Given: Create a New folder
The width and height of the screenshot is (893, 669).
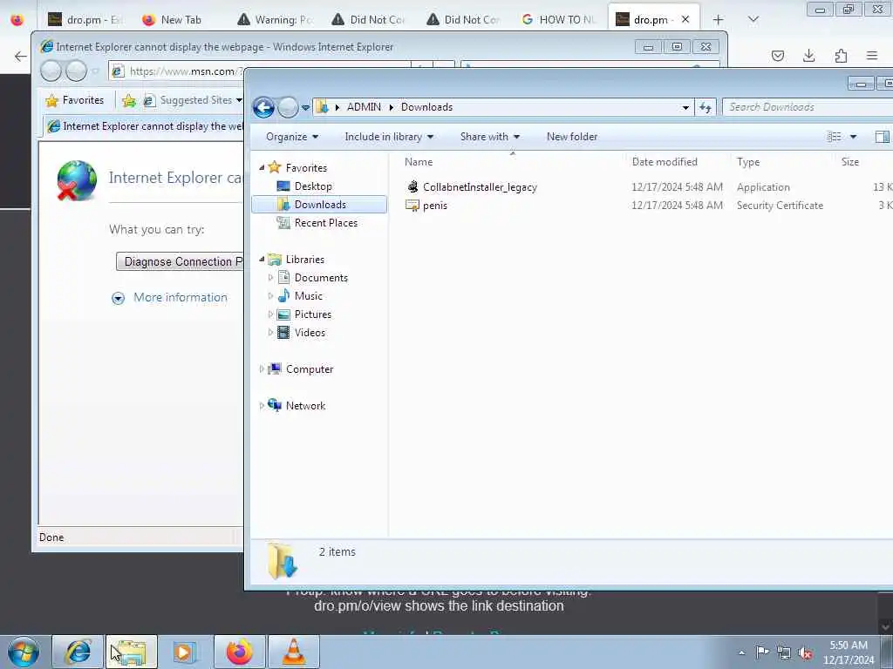Looking at the screenshot, I should pyautogui.click(x=572, y=137).
